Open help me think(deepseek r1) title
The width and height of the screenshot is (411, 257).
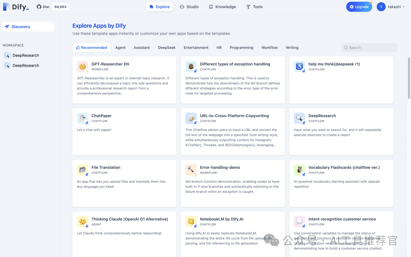[334, 64]
